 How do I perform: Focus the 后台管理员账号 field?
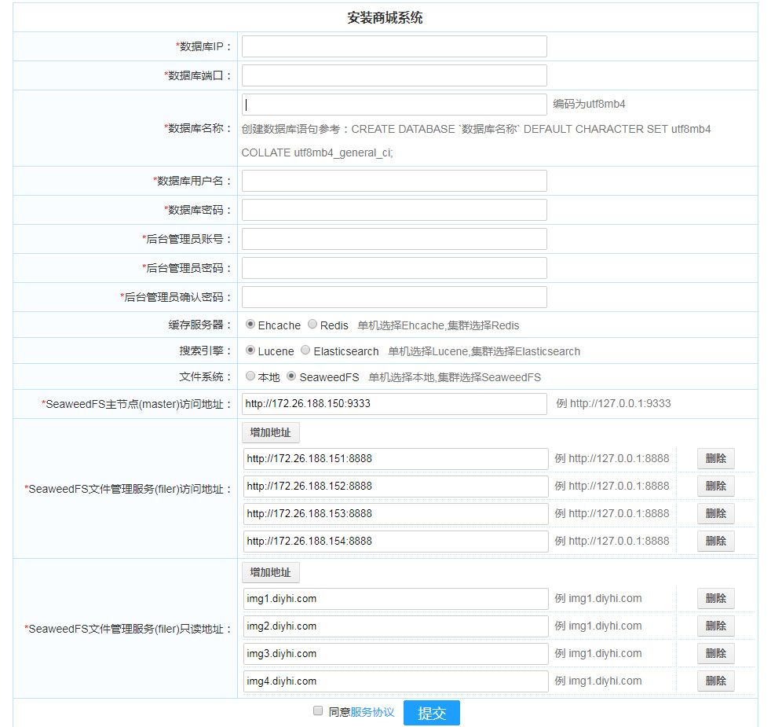click(394, 239)
